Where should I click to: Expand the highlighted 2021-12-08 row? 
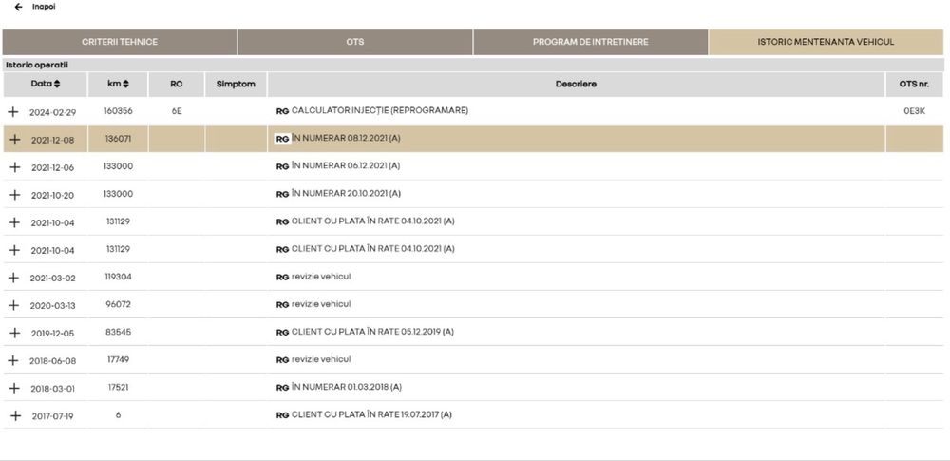[13, 139]
